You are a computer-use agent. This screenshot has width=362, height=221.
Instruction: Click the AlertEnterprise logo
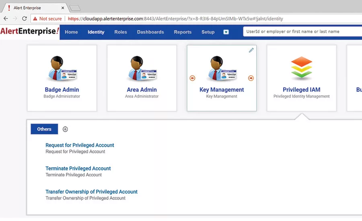(30, 31)
